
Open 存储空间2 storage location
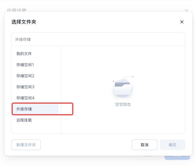click(x=36, y=76)
